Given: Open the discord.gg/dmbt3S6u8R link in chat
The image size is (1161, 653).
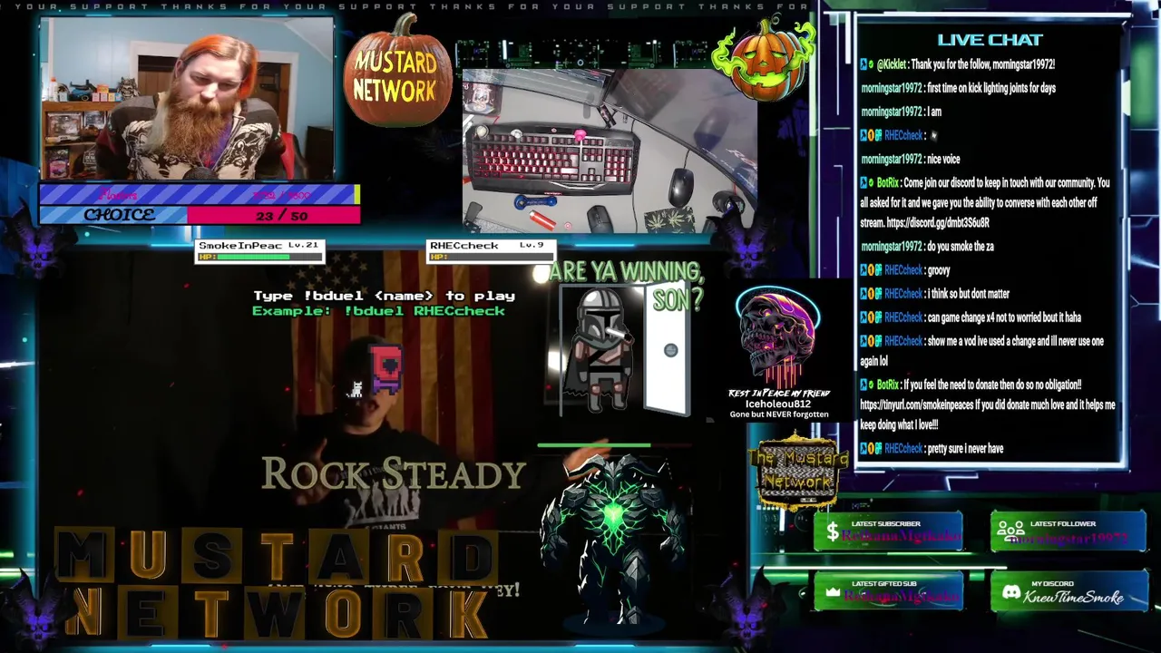Looking at the screenshot, I should (938, 222).
